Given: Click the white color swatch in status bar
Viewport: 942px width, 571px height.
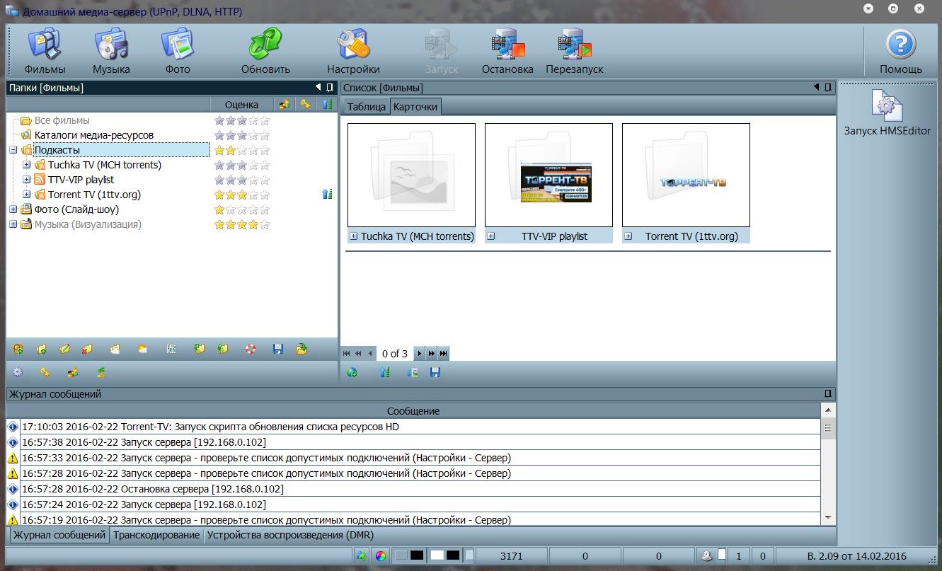Looking at the screenshot, I should point(437,556).
